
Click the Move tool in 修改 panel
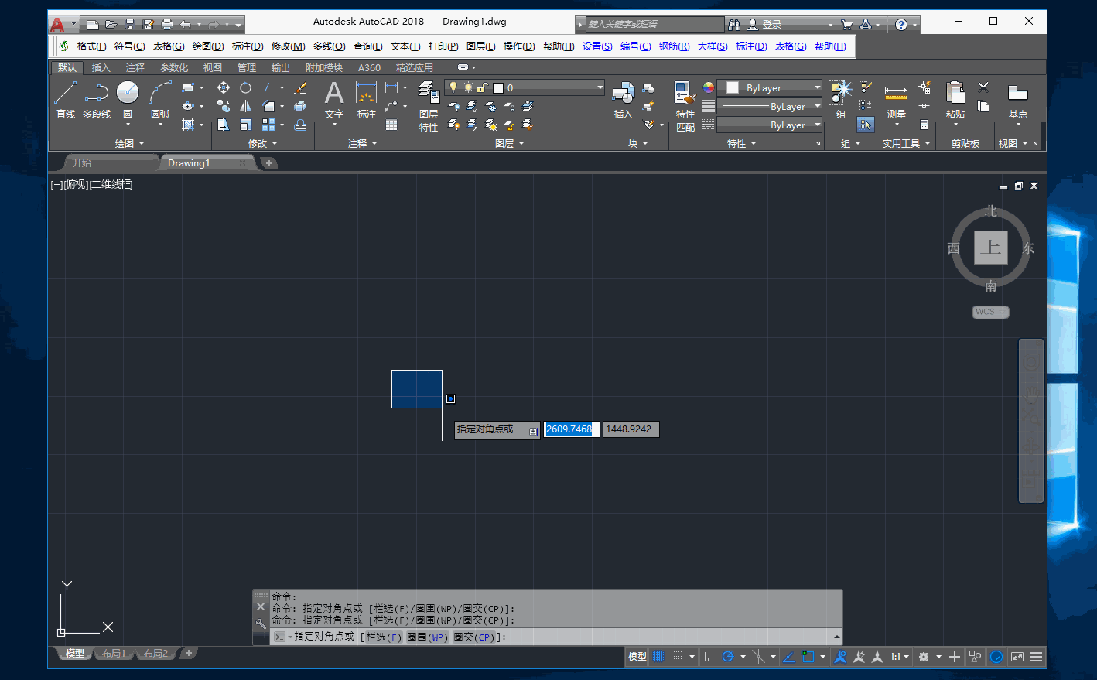click(224, 87)
